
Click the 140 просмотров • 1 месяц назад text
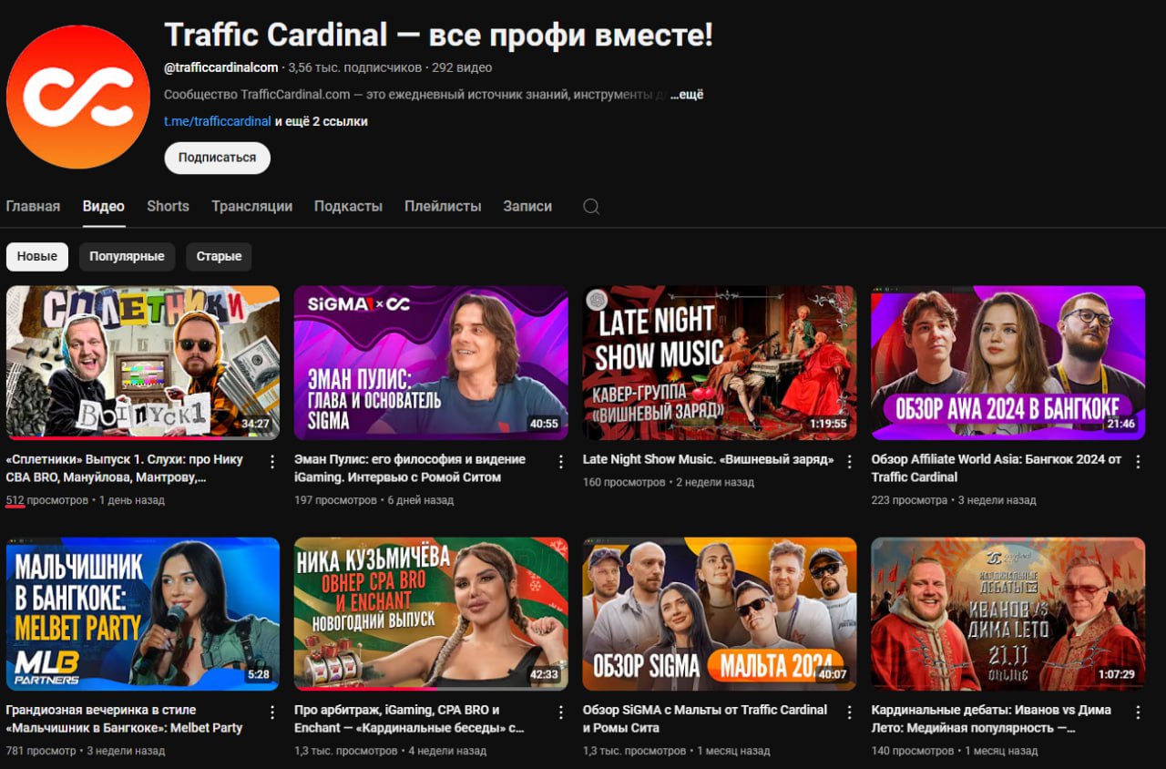(954, 751)
